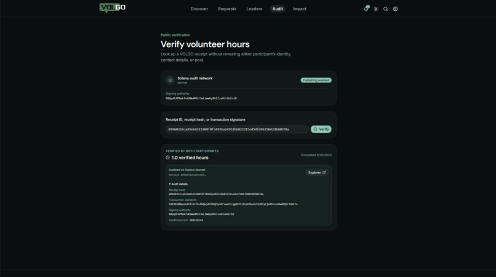Click the "Completed" date text

click(316, 155)
